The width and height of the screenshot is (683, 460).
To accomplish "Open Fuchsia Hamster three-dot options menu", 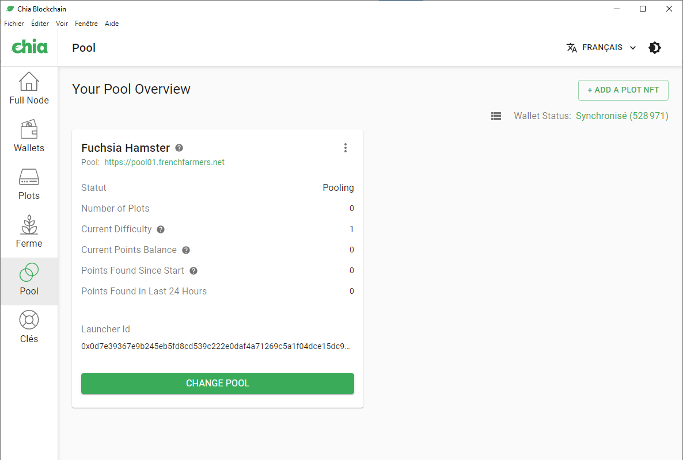I will coord(346,148).
